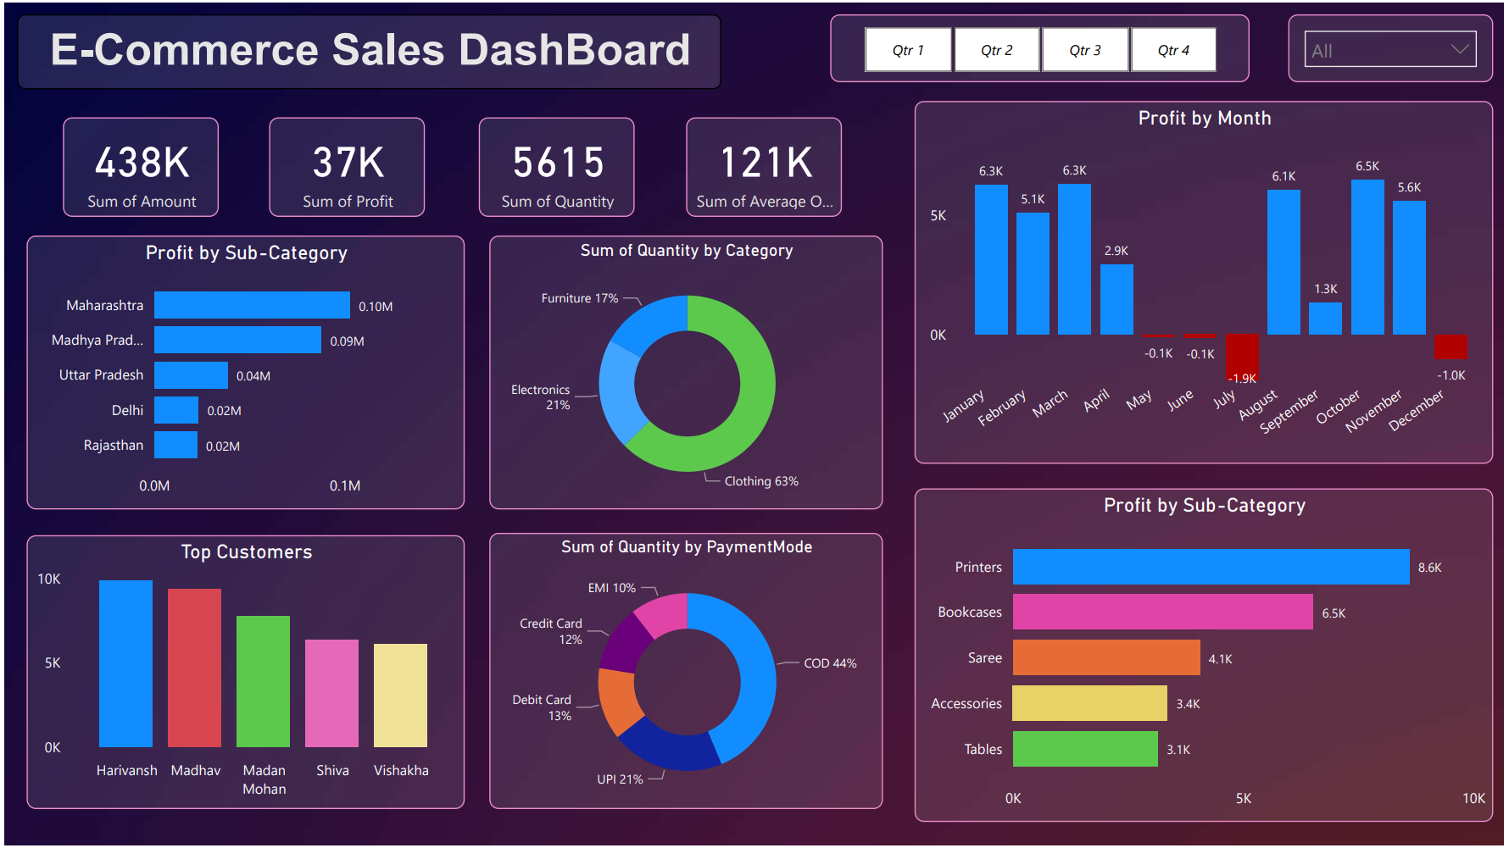Image resolution: width=1509 pixels, height=848 pixels.
Task: Select the Qtr 1 slicer button
Action: pyautogui.click(x=908, y=50)
